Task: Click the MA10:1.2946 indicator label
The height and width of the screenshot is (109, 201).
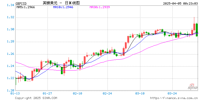Action: coord(63,7)
